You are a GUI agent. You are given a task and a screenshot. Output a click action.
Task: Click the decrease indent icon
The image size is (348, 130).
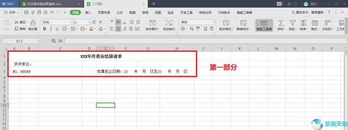click(x=132, y=22)
